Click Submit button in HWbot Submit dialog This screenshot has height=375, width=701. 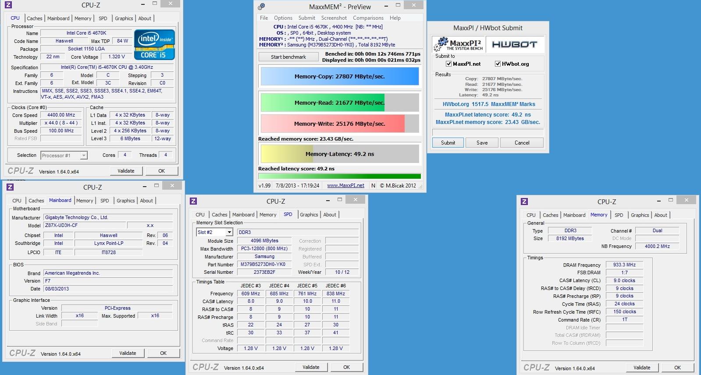pyautogui.click(x=448, y=143)
